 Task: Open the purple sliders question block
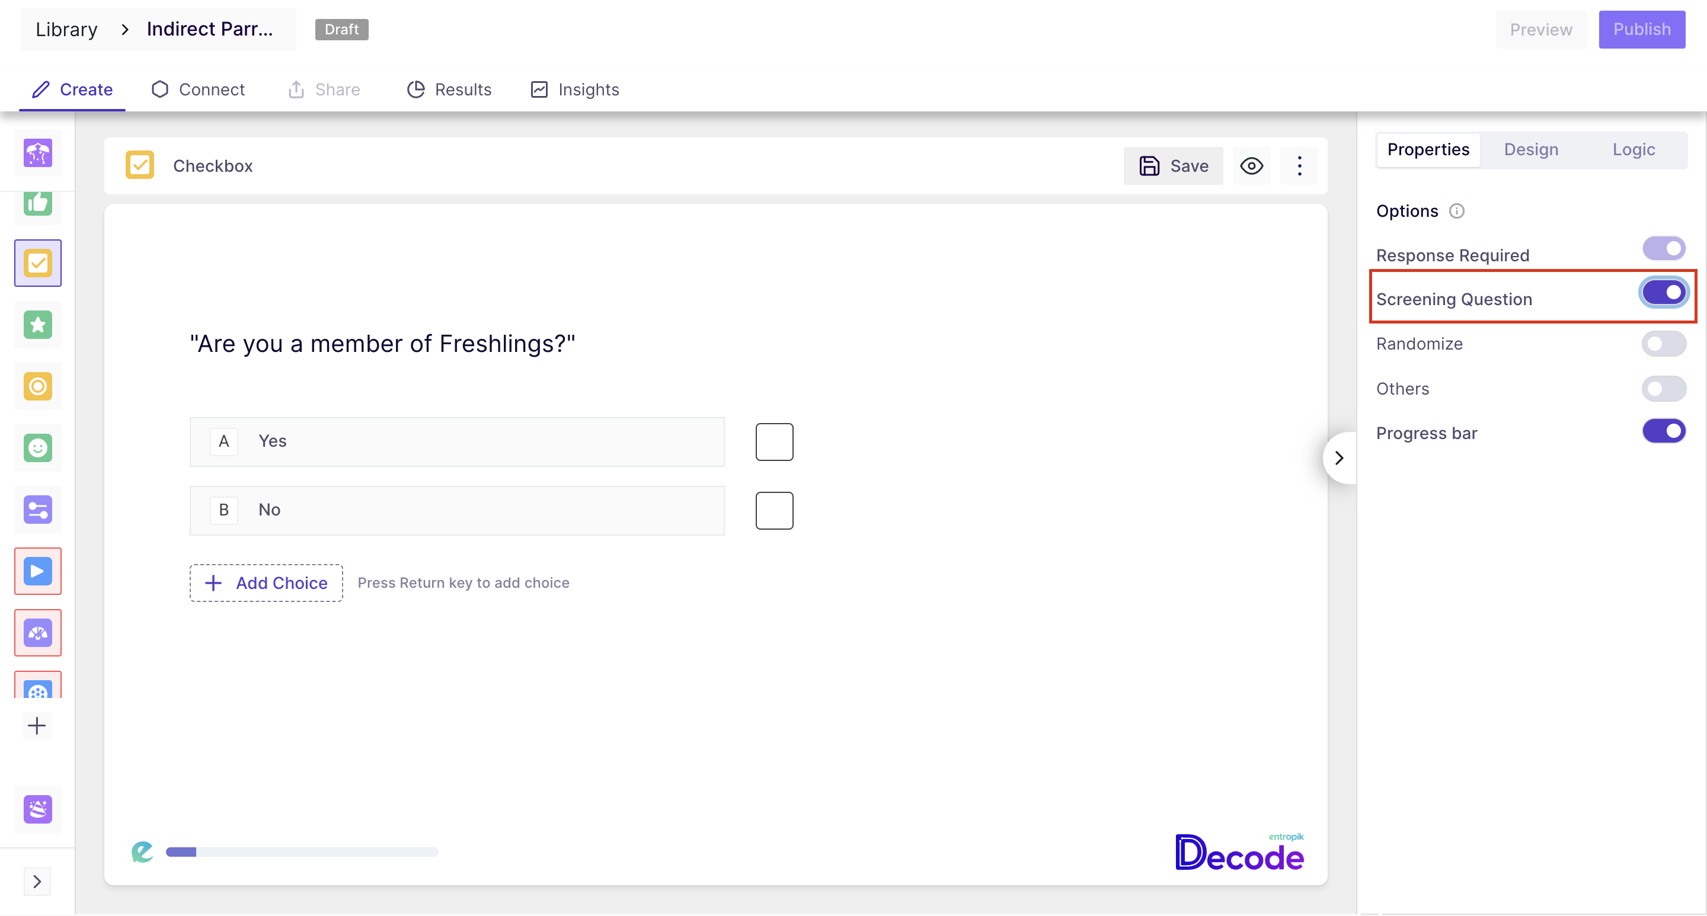(x=38, y=510)
